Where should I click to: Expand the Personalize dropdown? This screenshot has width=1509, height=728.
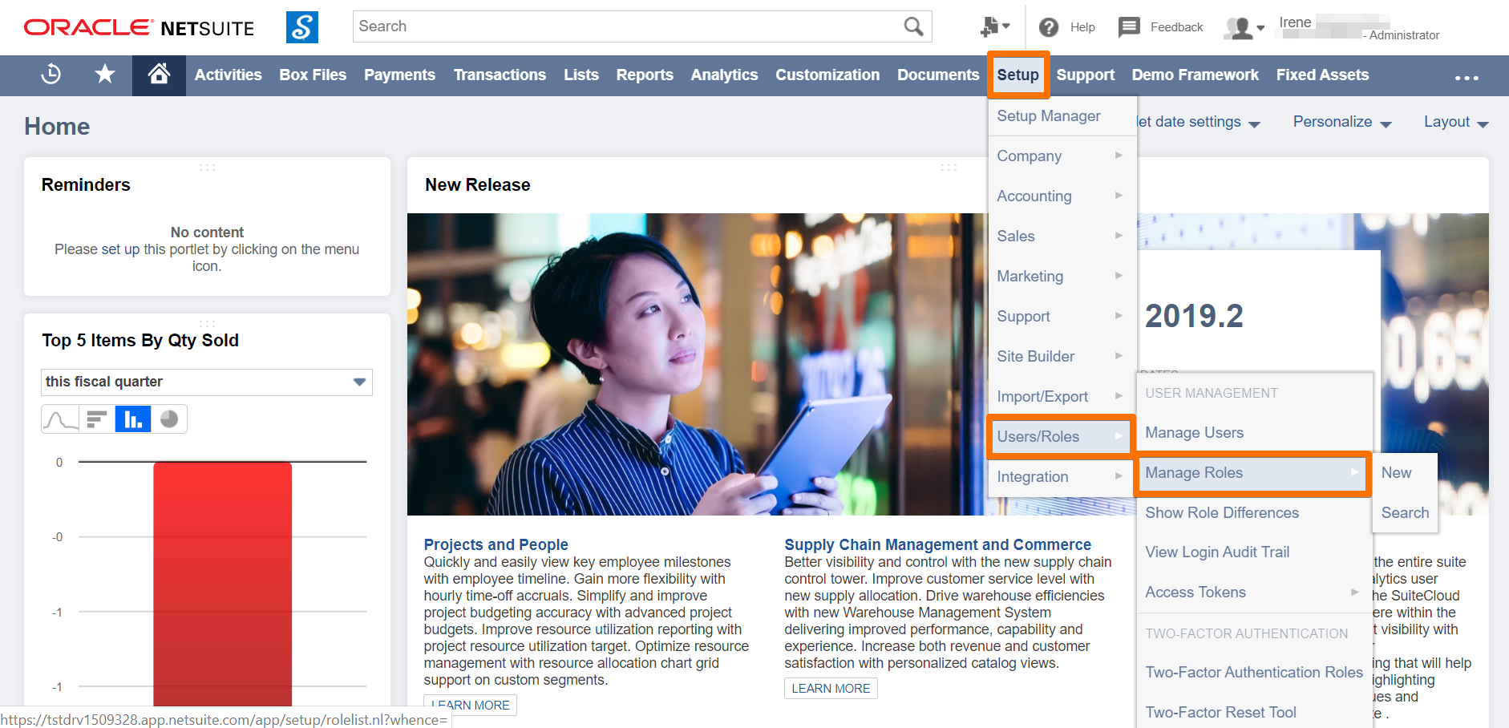click(1342, 122)
